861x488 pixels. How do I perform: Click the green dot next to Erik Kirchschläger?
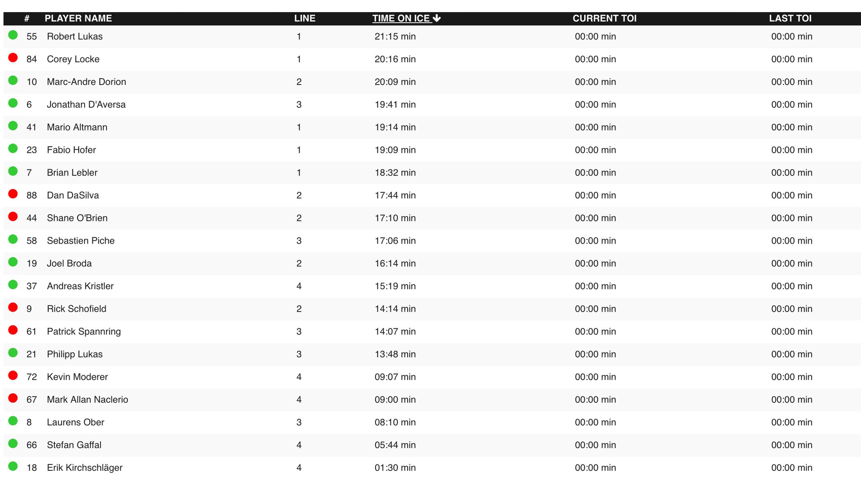point(13,467)
